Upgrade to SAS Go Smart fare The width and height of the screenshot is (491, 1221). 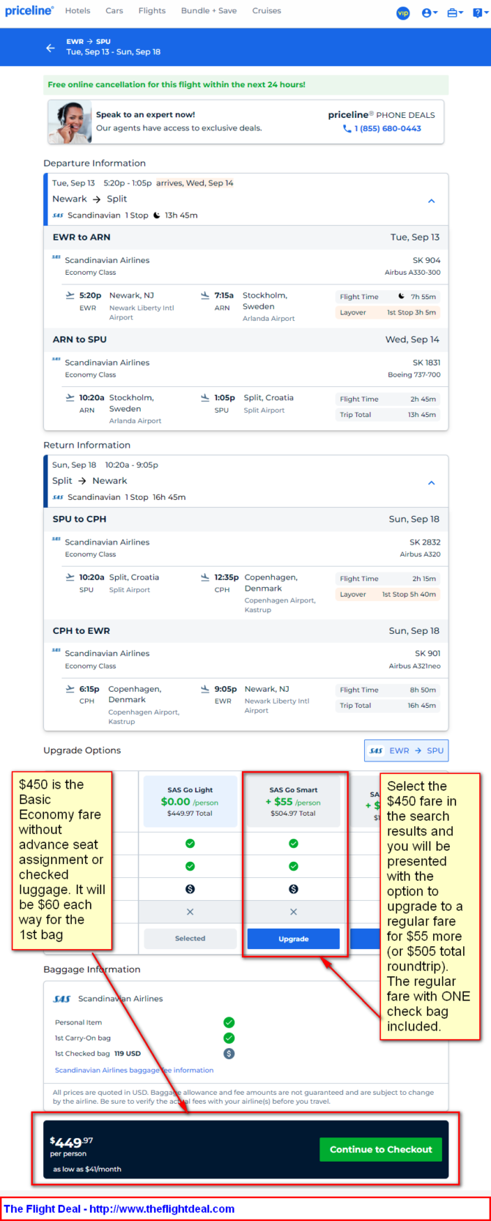(x=293, y=939)
